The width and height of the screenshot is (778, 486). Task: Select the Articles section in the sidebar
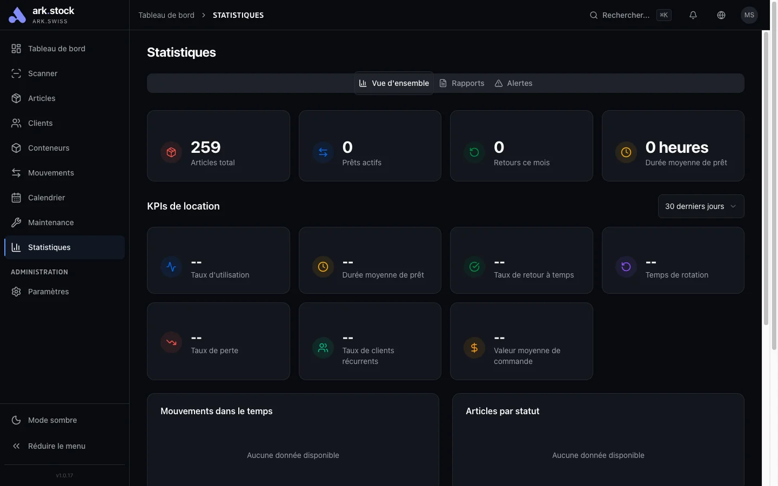click(42, 98)
